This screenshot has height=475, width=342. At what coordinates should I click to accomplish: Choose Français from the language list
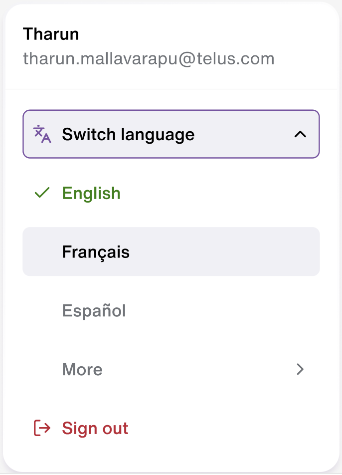[x=171, y=251]
